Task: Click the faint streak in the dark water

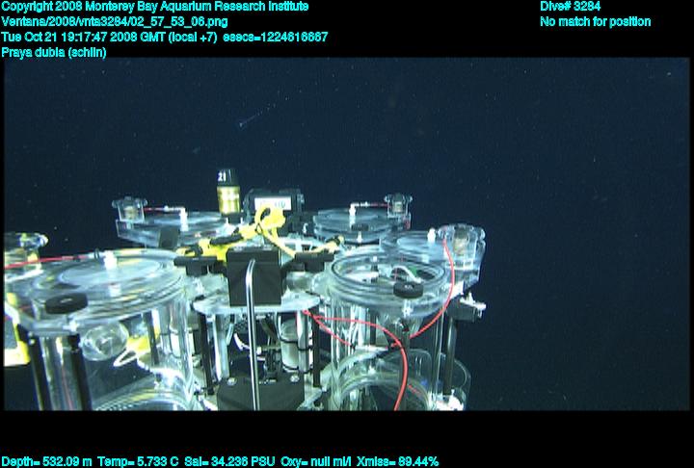Action: (x=253, y=119)
